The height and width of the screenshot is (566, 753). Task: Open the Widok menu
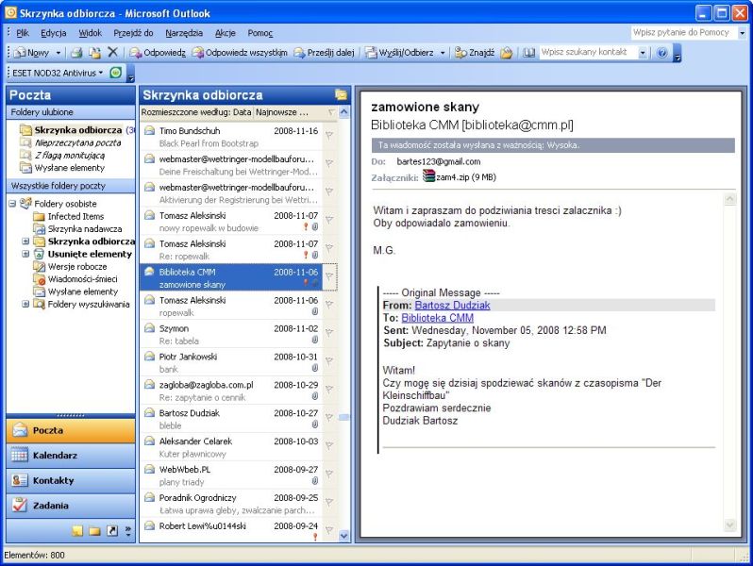click(x=91, y=33)
